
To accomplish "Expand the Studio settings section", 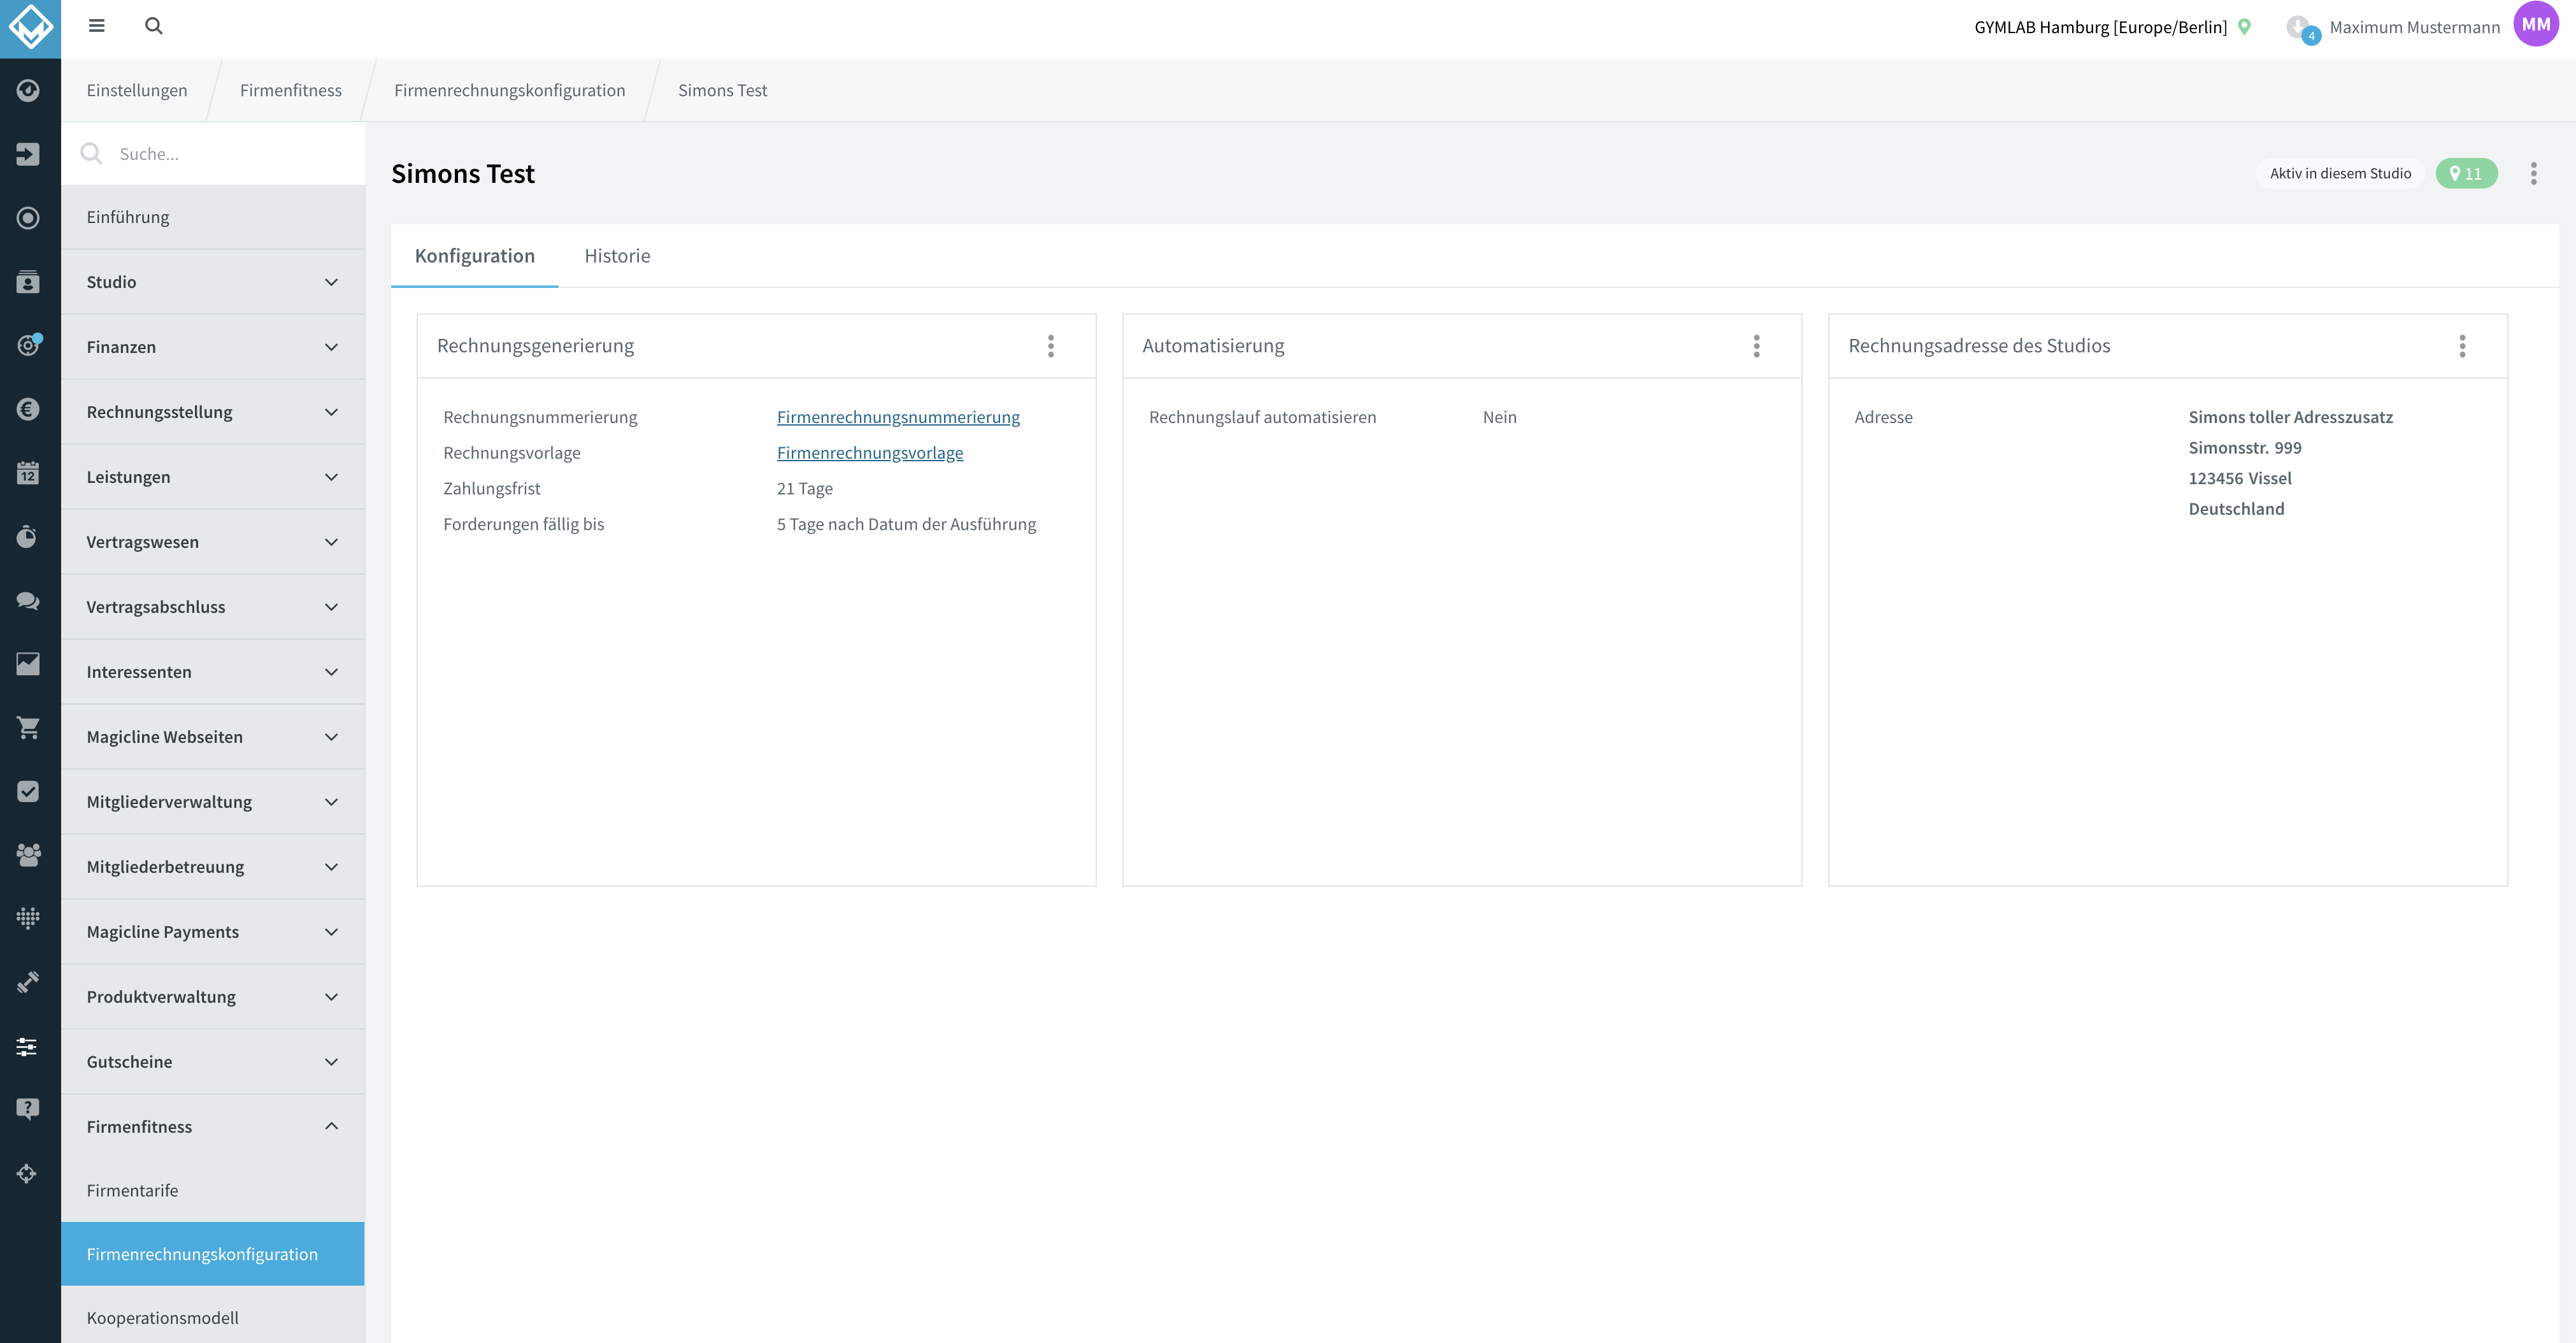I will click(213, 282).
